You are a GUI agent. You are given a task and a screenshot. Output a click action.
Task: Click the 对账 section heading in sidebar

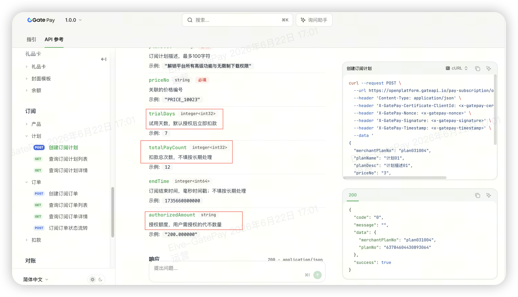[30, 261]
